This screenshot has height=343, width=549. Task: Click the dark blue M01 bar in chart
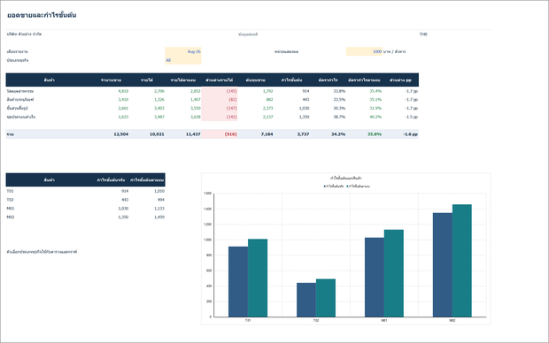(x=375, y=278)
